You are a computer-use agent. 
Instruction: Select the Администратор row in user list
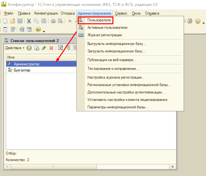[41, 64]
